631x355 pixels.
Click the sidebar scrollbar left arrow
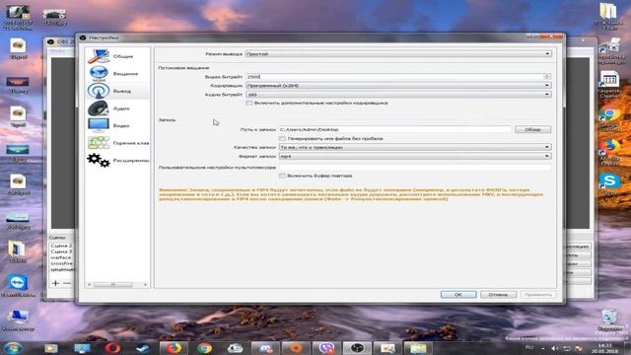point(90,285)
